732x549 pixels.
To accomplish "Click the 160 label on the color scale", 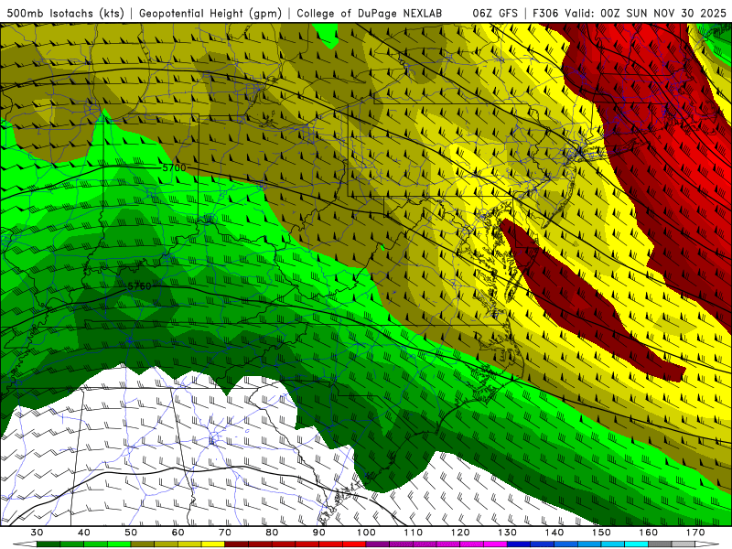I will pos(649,533).
